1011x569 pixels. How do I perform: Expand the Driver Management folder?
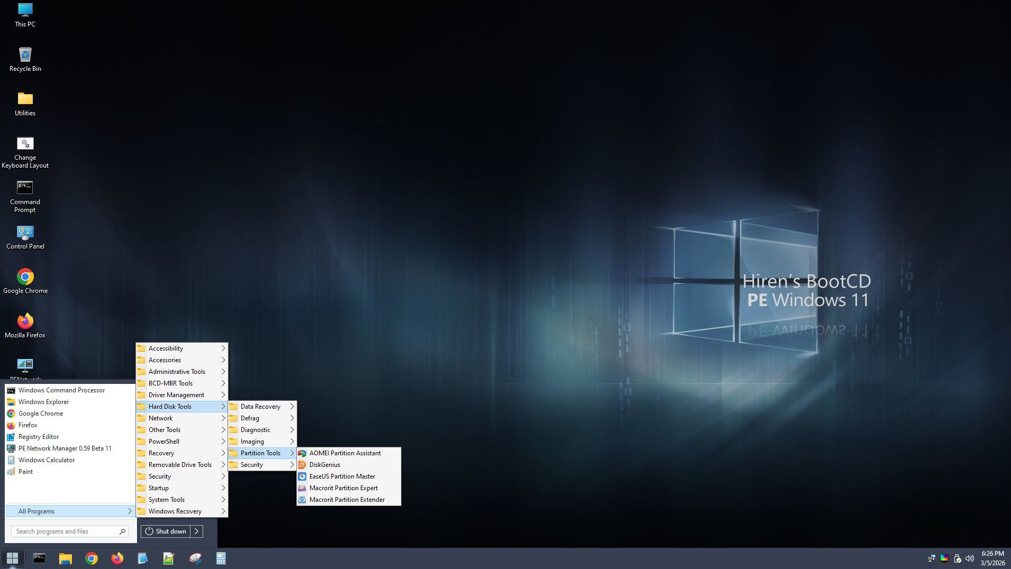pyautogui.click(x=182, y=395)
